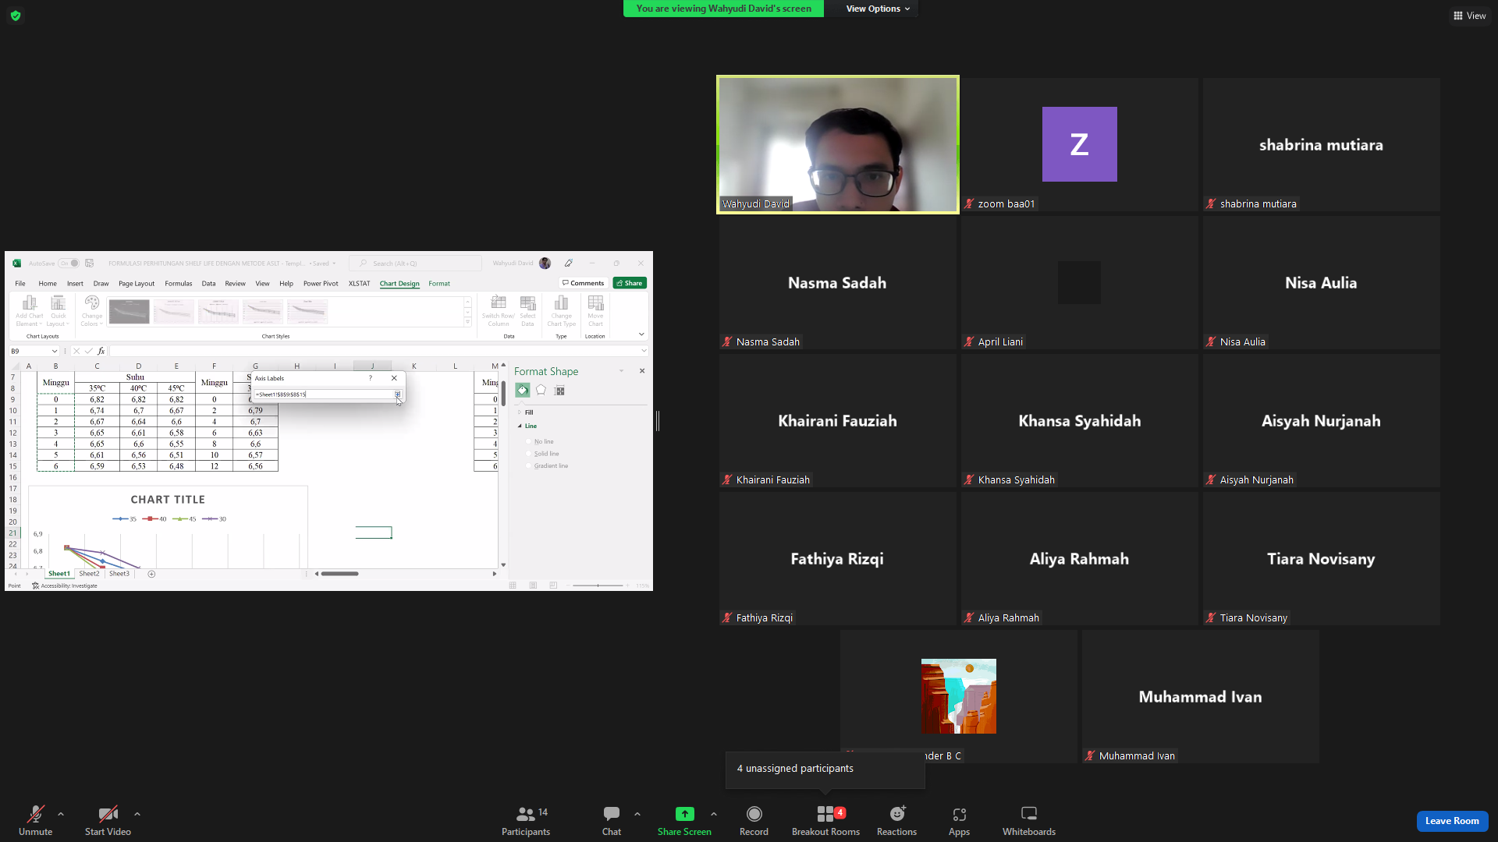Viewport: 1498px width, 842px height.
Task: Open Zoom Apps
Action: click(x=960, y=820)
